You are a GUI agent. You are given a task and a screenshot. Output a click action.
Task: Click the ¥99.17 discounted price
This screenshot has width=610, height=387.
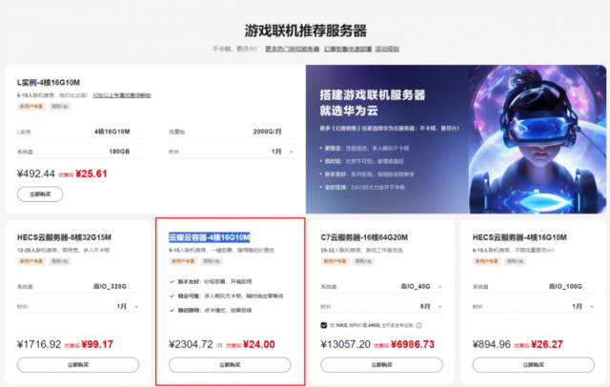(97, 344)
